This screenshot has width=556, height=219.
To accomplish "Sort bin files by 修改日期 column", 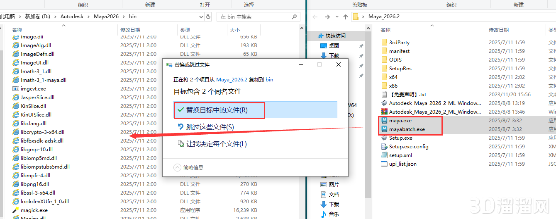I will tap(130, 30).
